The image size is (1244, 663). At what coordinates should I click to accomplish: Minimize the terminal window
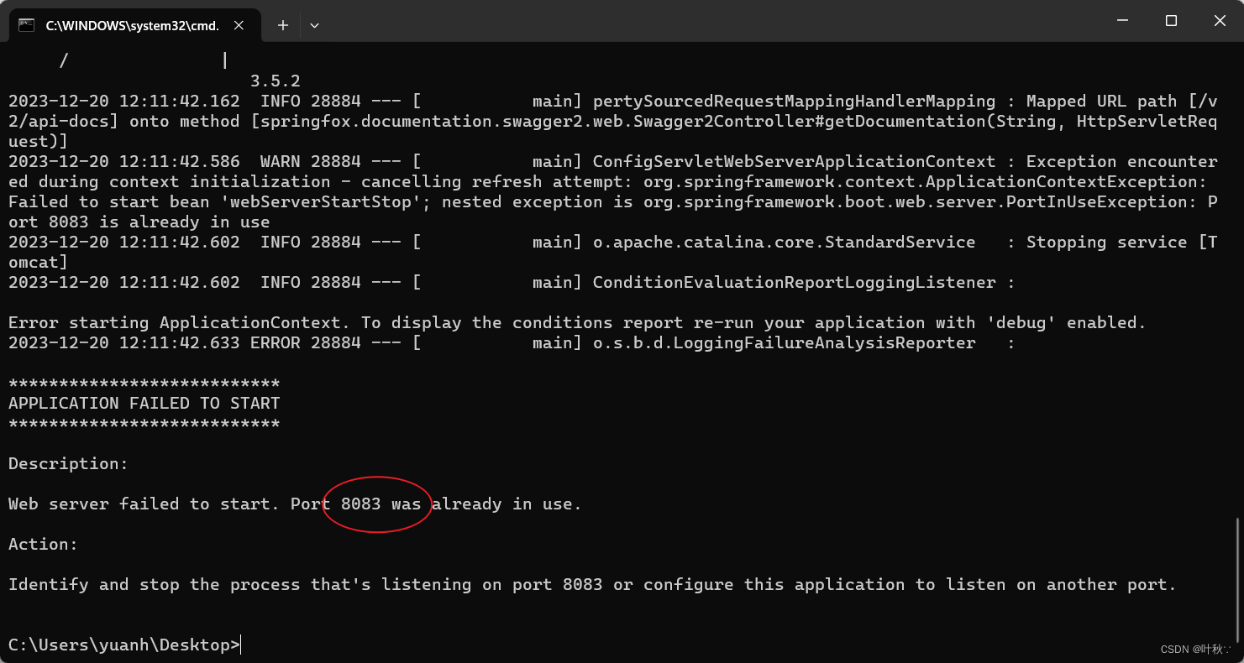click(1121, 21)
